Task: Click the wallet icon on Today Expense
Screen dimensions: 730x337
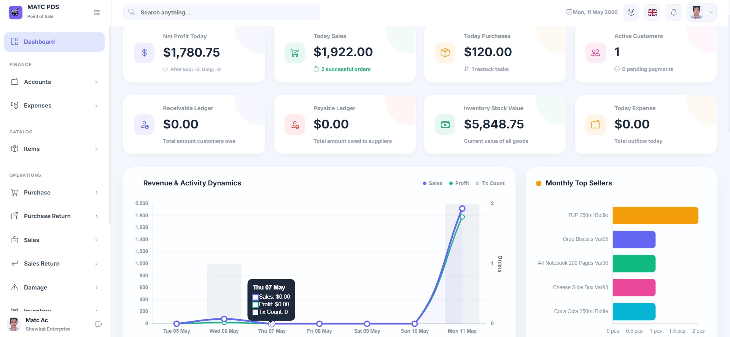Action: pyautogui.click(x=596, y=125)
